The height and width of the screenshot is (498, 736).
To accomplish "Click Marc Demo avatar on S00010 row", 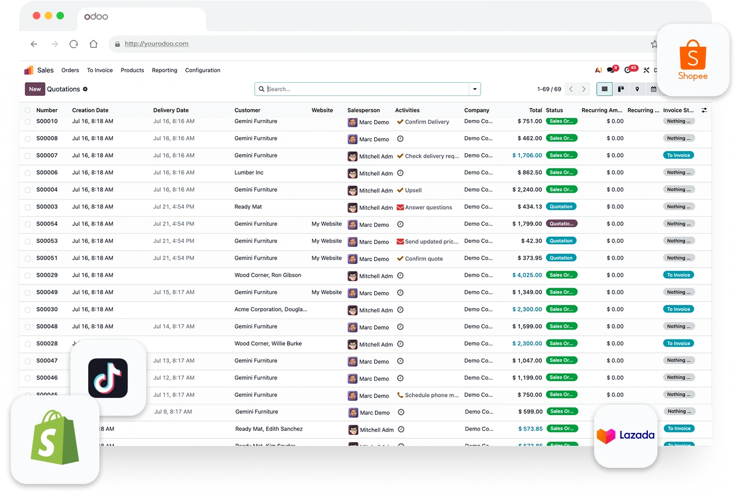I will click(353, 123).
